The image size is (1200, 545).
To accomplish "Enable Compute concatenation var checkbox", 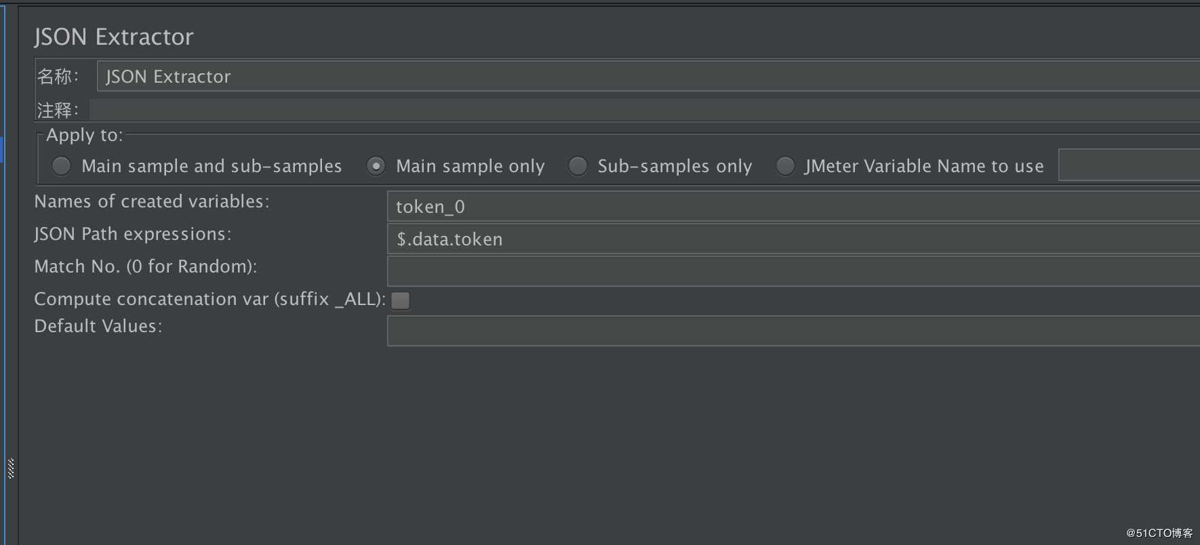I will pyautogui.click(x=401, y=300).
